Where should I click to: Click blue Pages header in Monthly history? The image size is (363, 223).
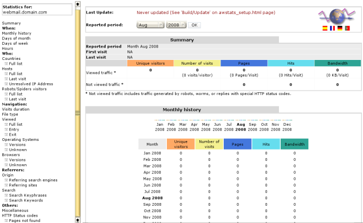237,144
